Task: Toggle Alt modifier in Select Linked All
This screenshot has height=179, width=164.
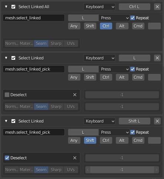Action: pos(122,26)
